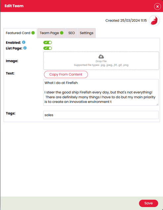Open the Team Page tab
The width and height of the screenshot is (163, 210).
coord(52,33)
